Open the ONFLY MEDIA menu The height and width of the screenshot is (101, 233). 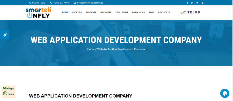[138, 13]
